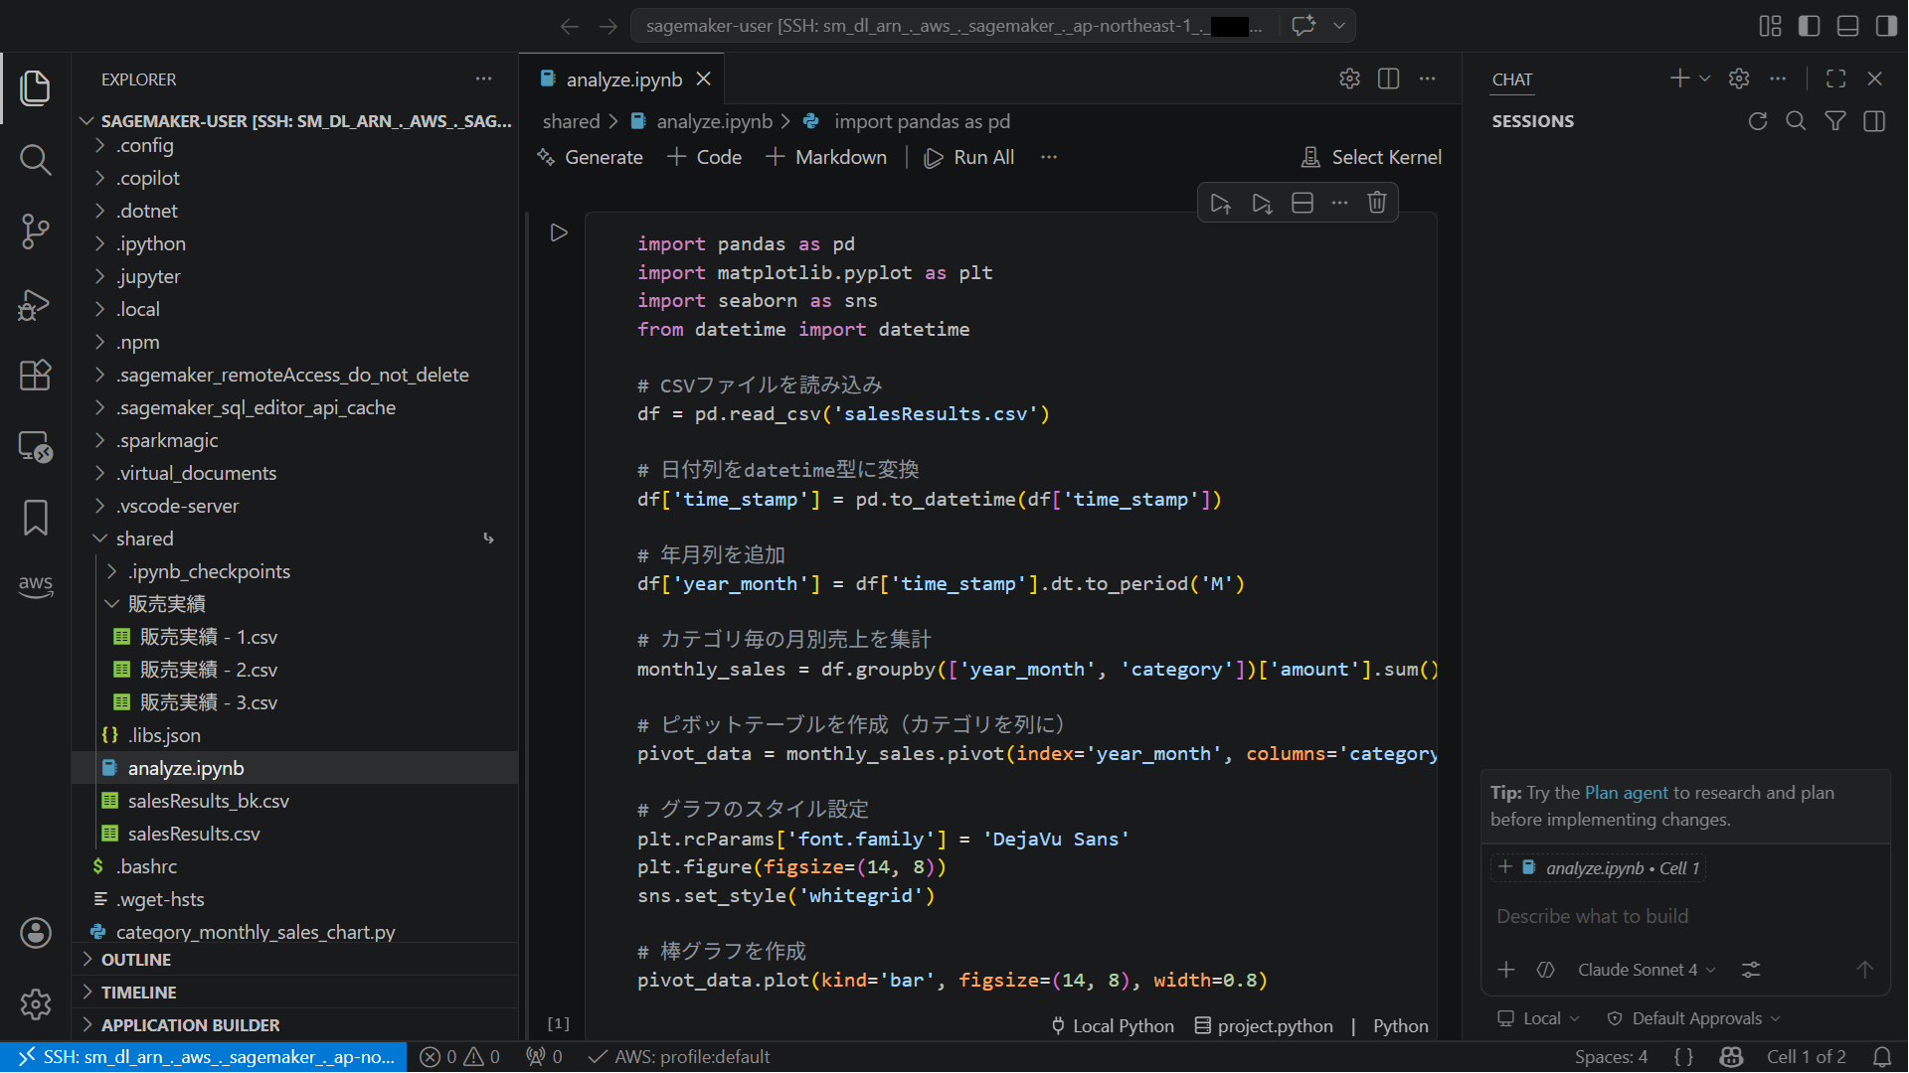Viewport: 1909px width, 1073px height.
Task: Click the shared breadcrumb item
Action: [571, 121]
